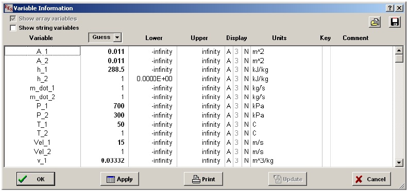Open the Guess column dropdown
Viewport: 408px width, 191px height.
(117, 37)
